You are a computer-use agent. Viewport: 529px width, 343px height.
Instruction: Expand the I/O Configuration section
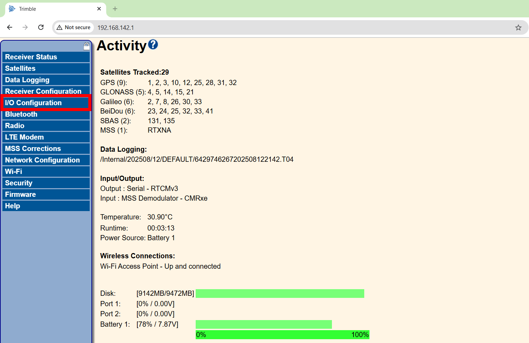46,103
